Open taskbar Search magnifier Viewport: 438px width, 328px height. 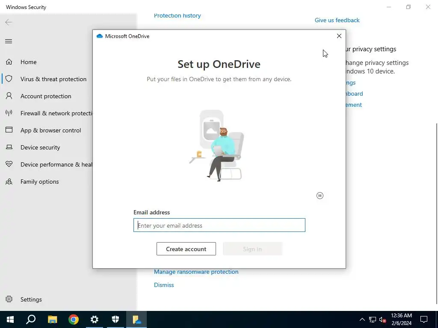[31, 319]
